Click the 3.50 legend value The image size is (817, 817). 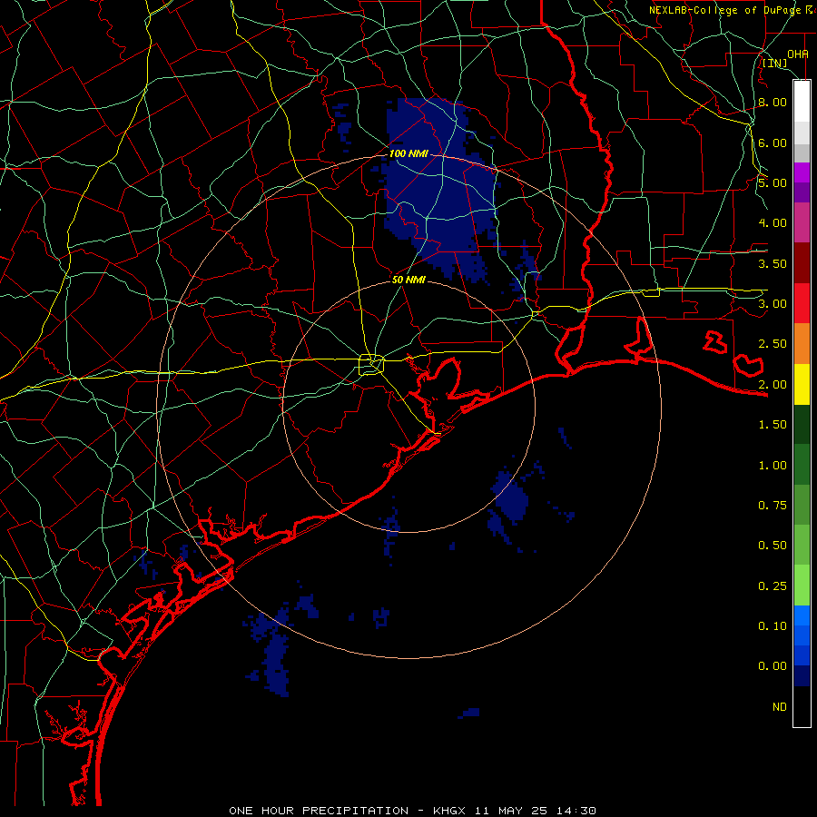773,263
